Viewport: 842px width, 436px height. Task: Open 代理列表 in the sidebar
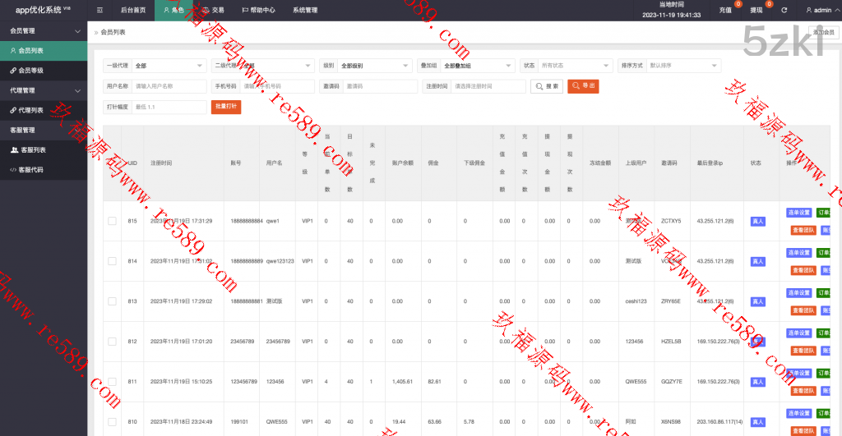pyautogui.click(x=31, y=110)
